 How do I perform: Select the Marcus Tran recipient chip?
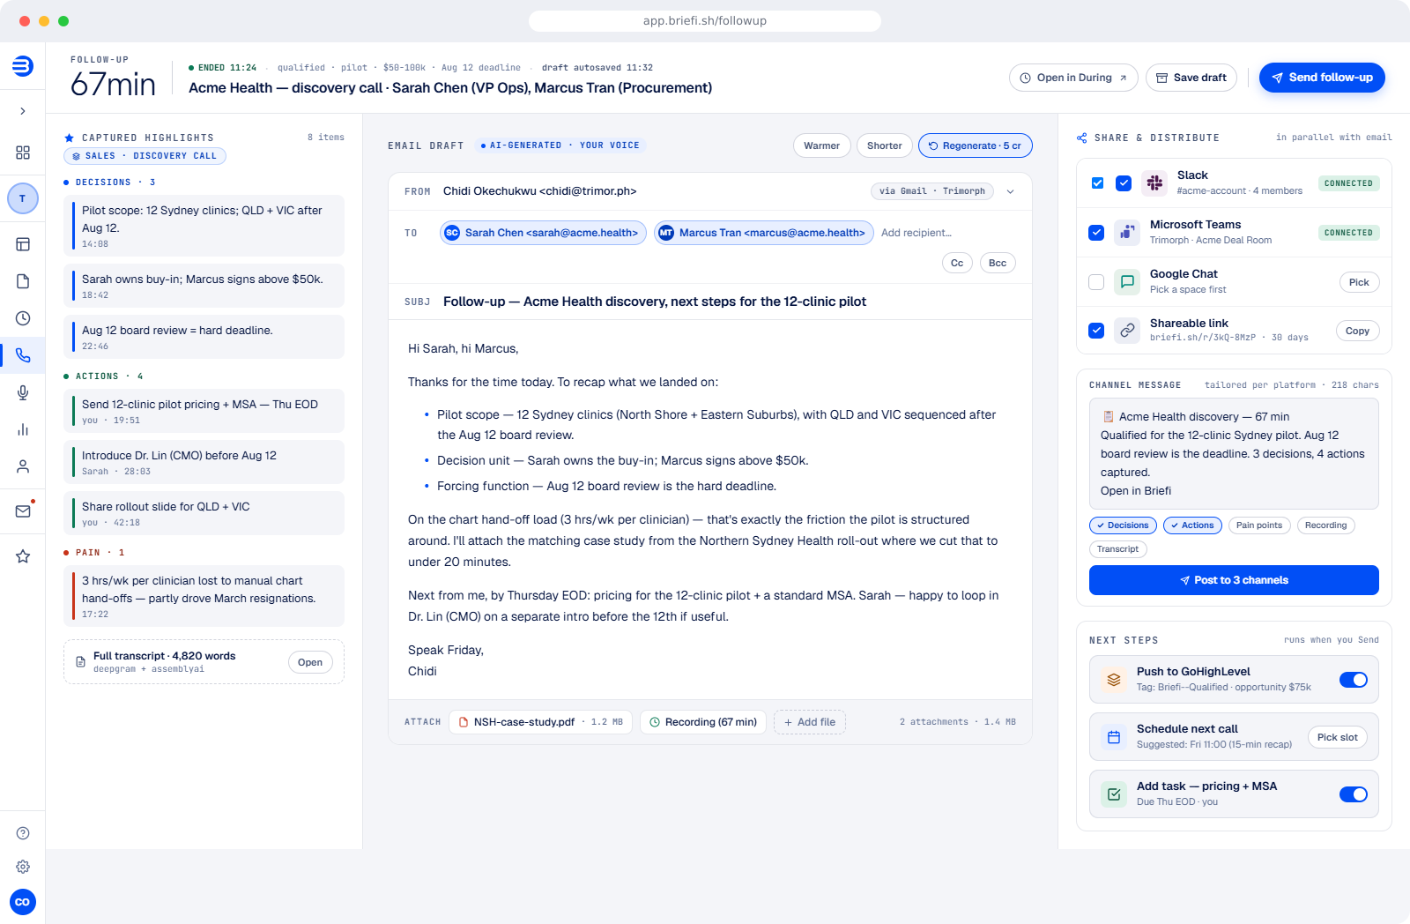[764, 233]
